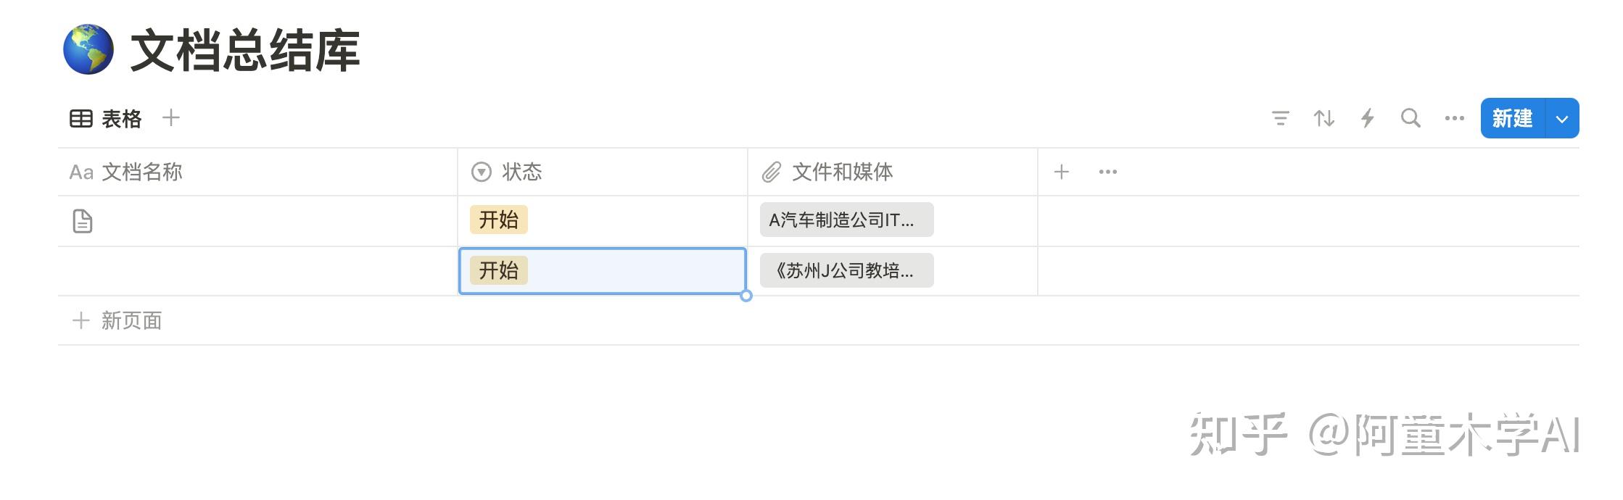
Task: Open the filter icon in the toolbar
Action: pos(1281,118)
